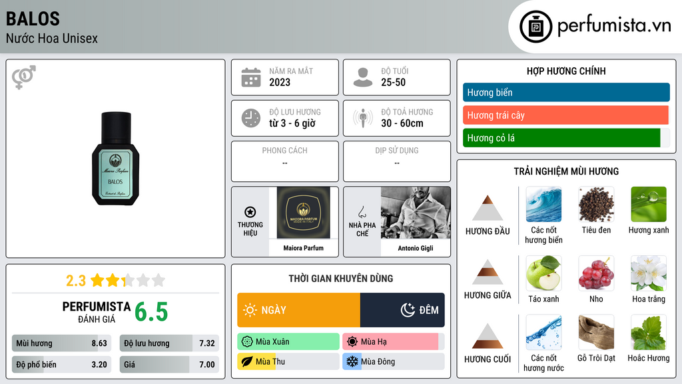The height and width of the screenshot is (384, 682).
Task: Click the snowflake icon beside Mùa Đông
Action: coord(352,361)
